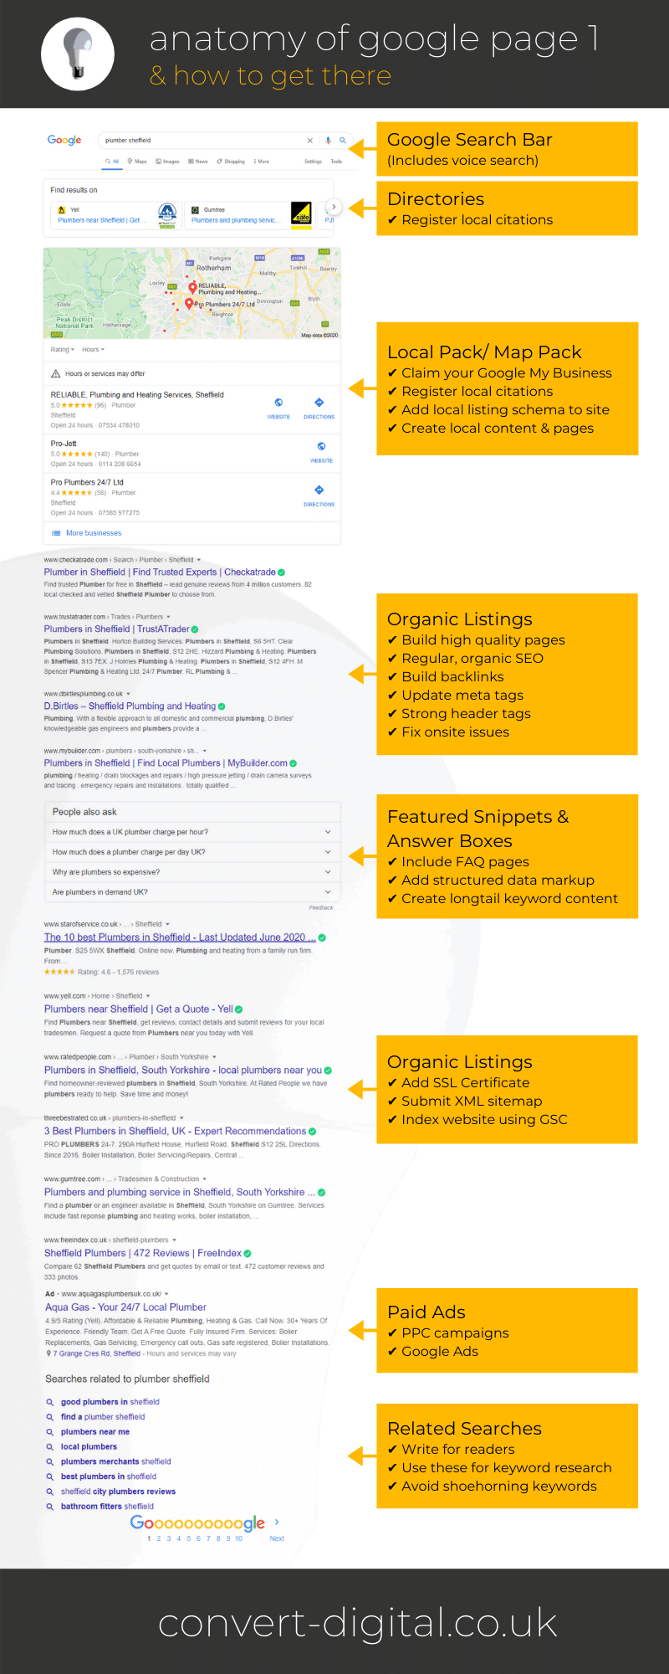Screen dimensions: 669x1674
Task: Click Website globe icon for Pro-Jett
Action: pos(321,447)
